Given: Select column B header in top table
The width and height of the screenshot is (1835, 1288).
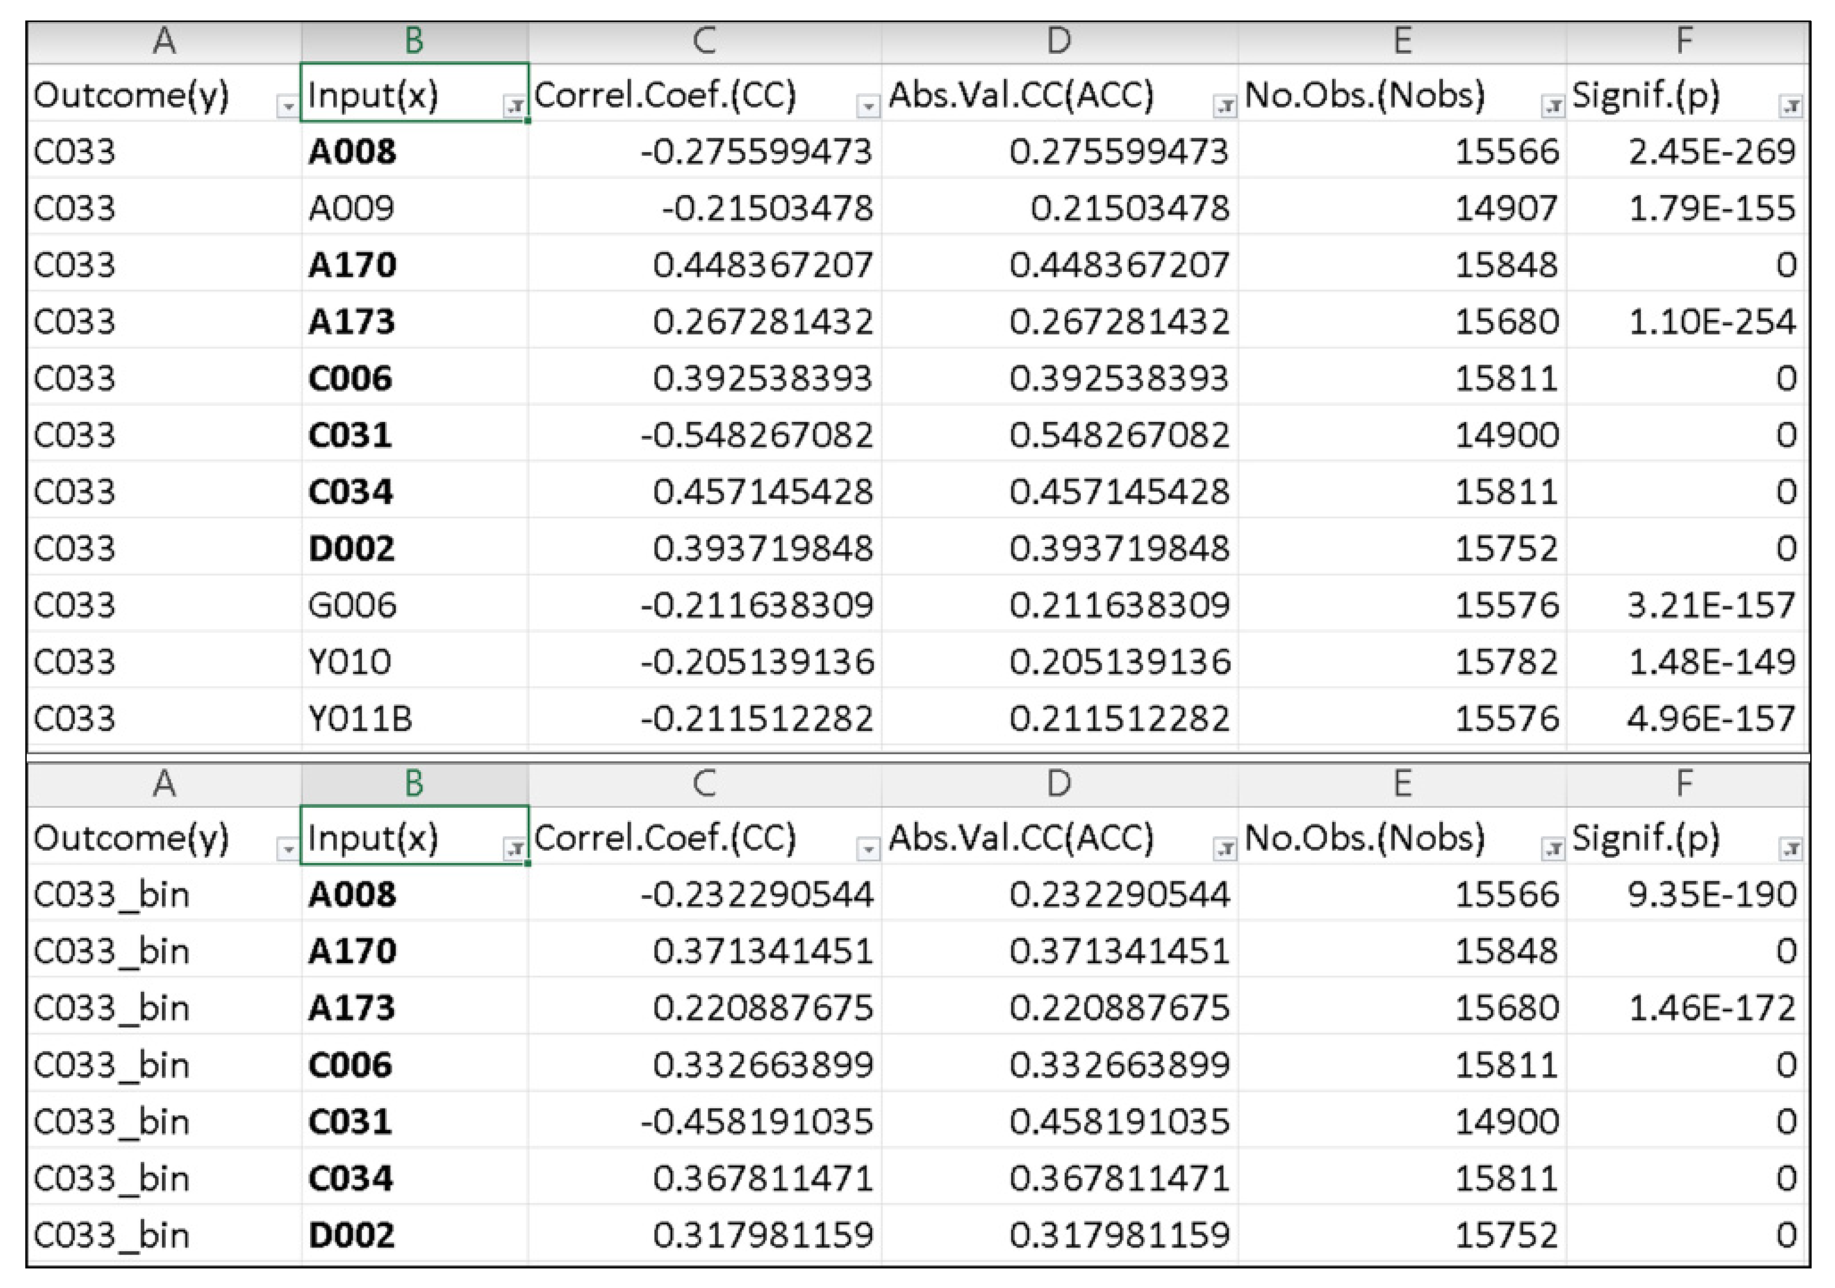Looking at the screenshot, I should click(414, 40).
